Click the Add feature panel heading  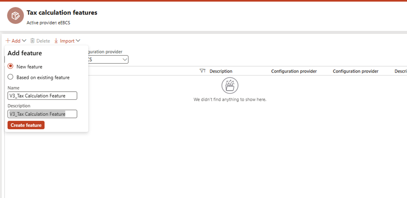coord(25,53)
